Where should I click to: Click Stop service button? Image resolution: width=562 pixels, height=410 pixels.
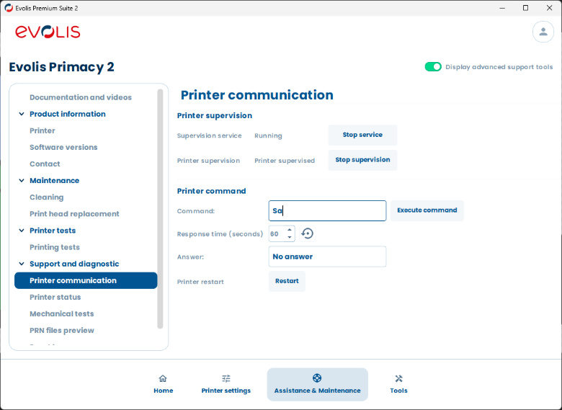point(362,135)
